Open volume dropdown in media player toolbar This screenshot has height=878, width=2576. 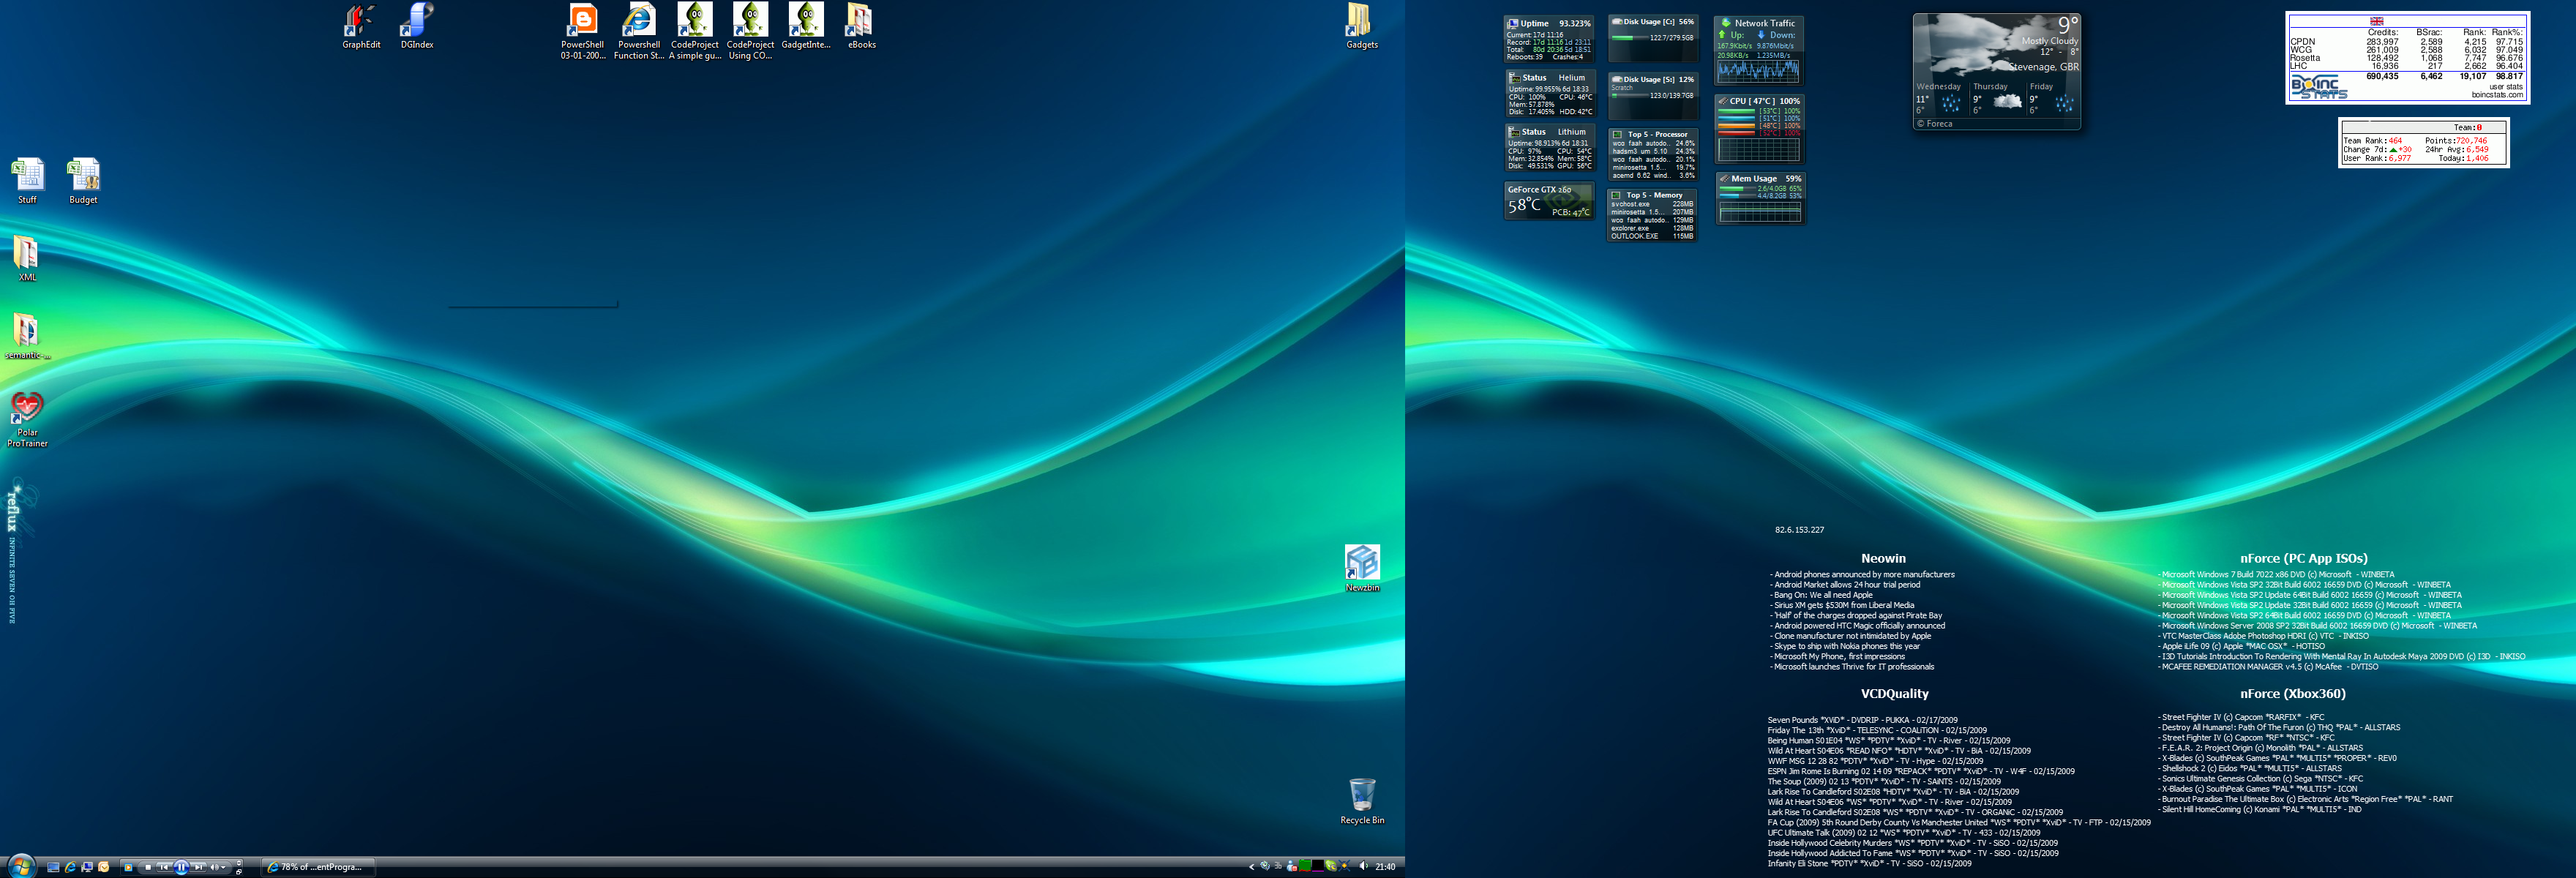(x=224, y=867)
